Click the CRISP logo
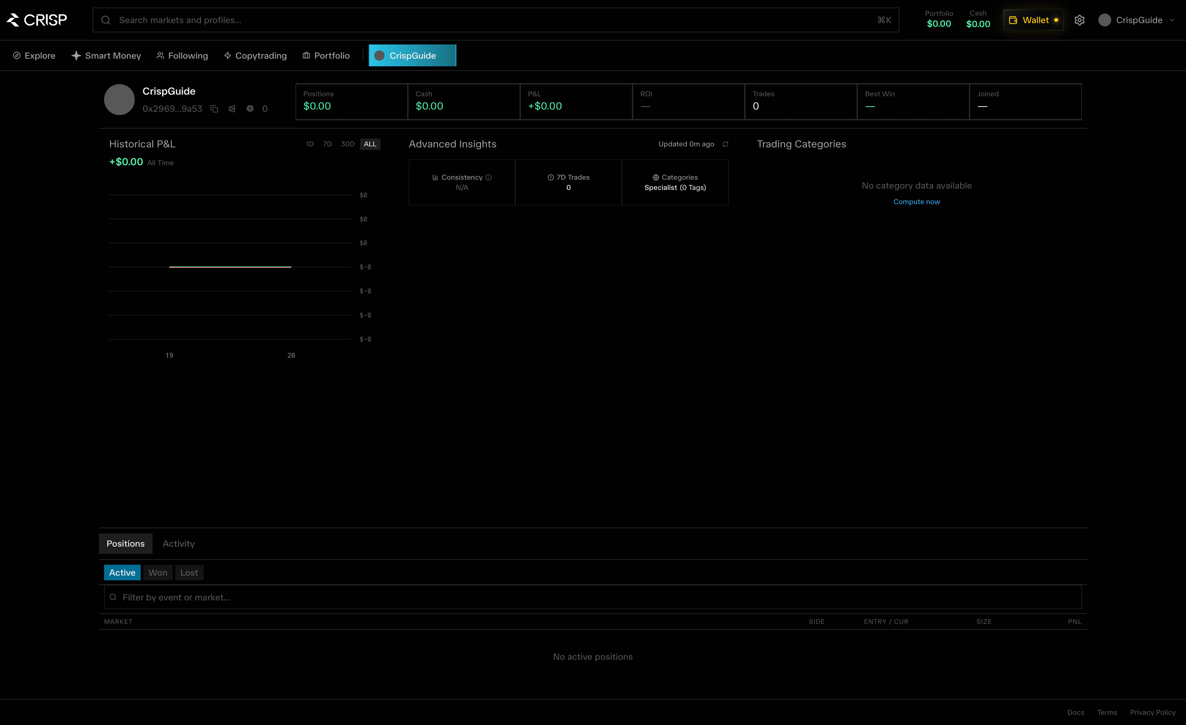1186x725 pixels. point(37,20)
